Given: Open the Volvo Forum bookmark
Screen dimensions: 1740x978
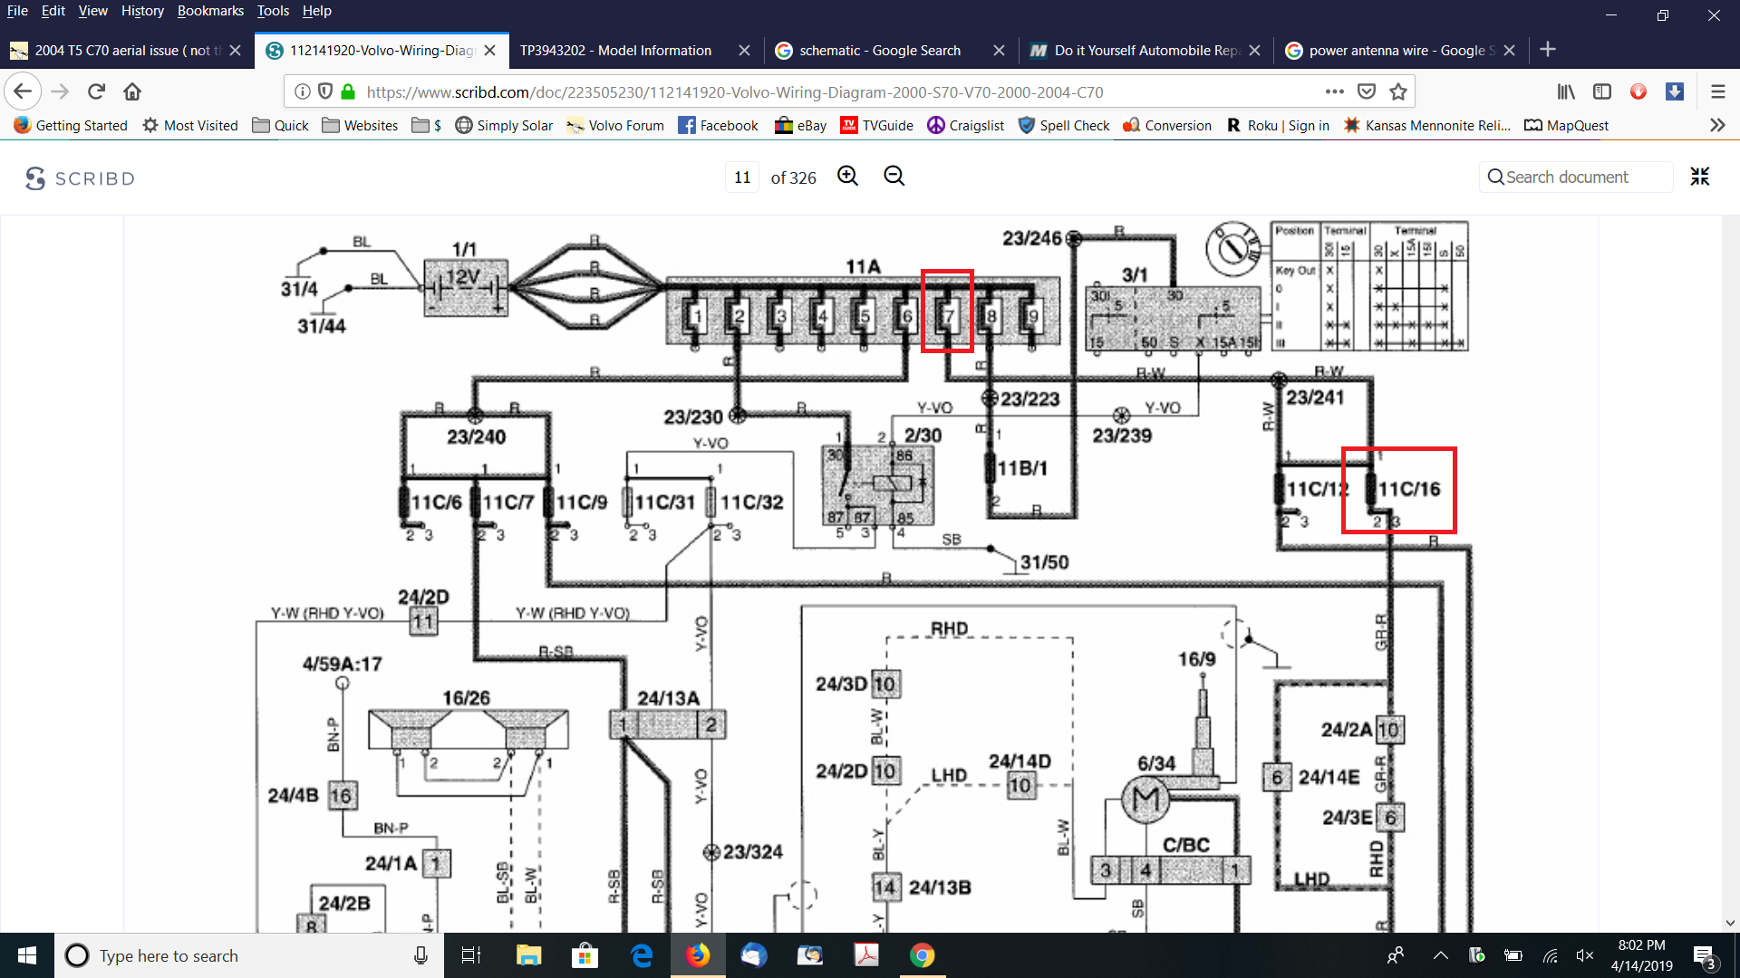Looking at the screenshot, I should (x=615, y=125).
